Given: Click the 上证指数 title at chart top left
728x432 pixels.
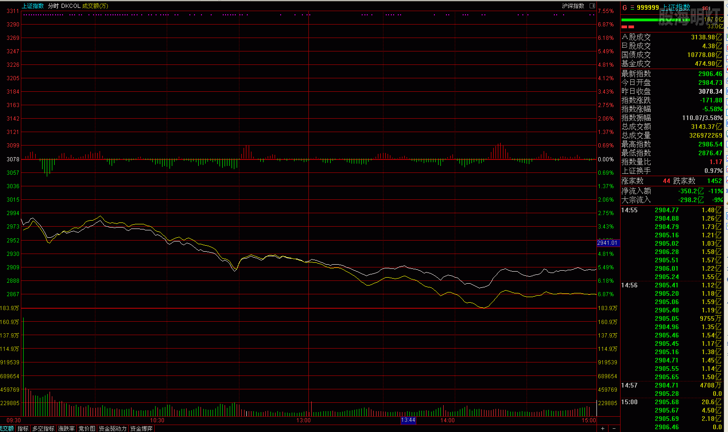Looking at the screenshot, I should (x=32, y=6).
